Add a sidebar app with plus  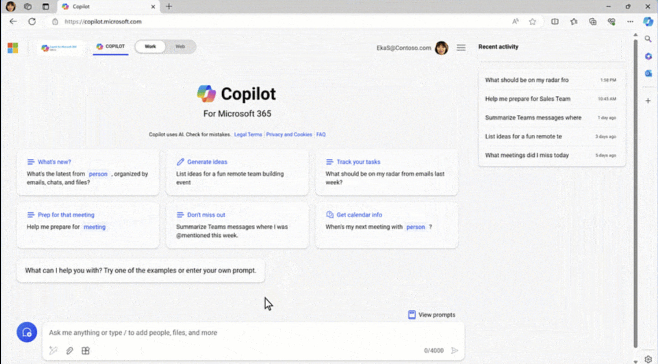tap(648, 100)
